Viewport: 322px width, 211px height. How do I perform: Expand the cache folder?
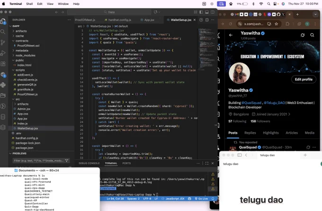(x=19, y=36)
